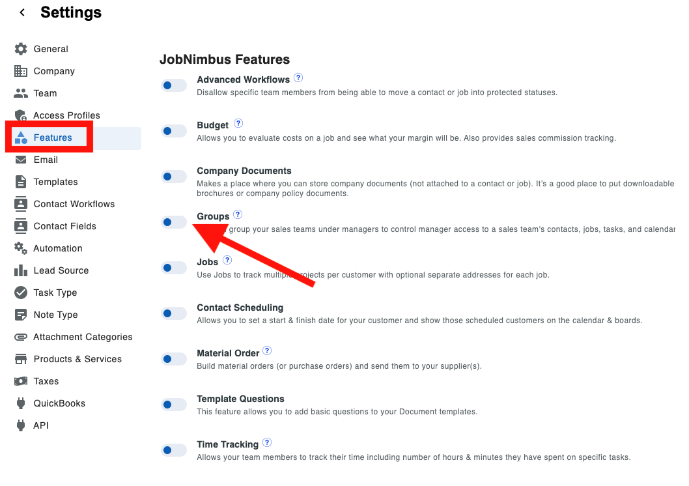Open the Email settings section
The width and height of the screenshot is (689, 486).
click(46, 160)
